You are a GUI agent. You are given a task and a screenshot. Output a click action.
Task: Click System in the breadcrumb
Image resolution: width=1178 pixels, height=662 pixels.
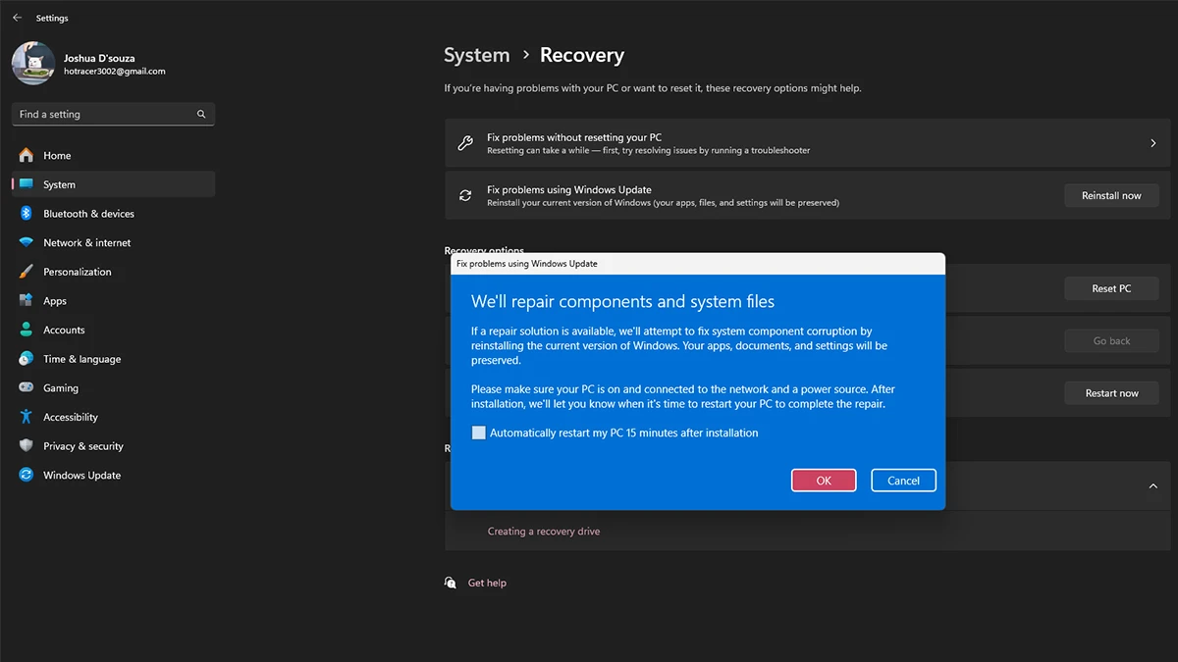pos(476,56)
